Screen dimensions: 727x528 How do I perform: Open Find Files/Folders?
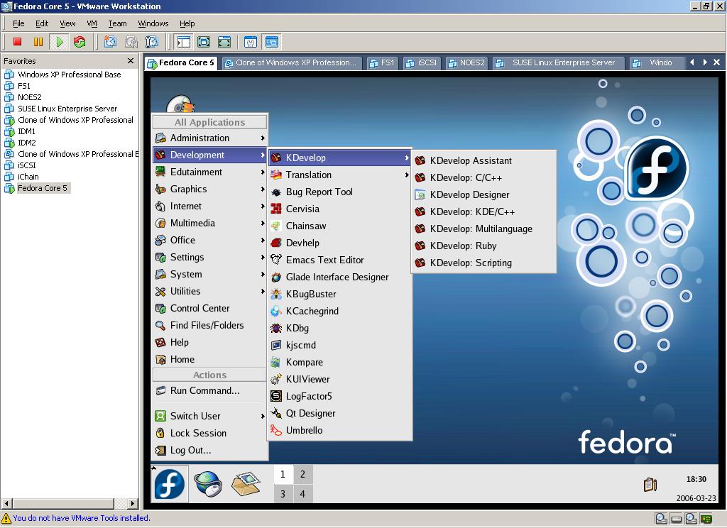click(x=210, y=326)
